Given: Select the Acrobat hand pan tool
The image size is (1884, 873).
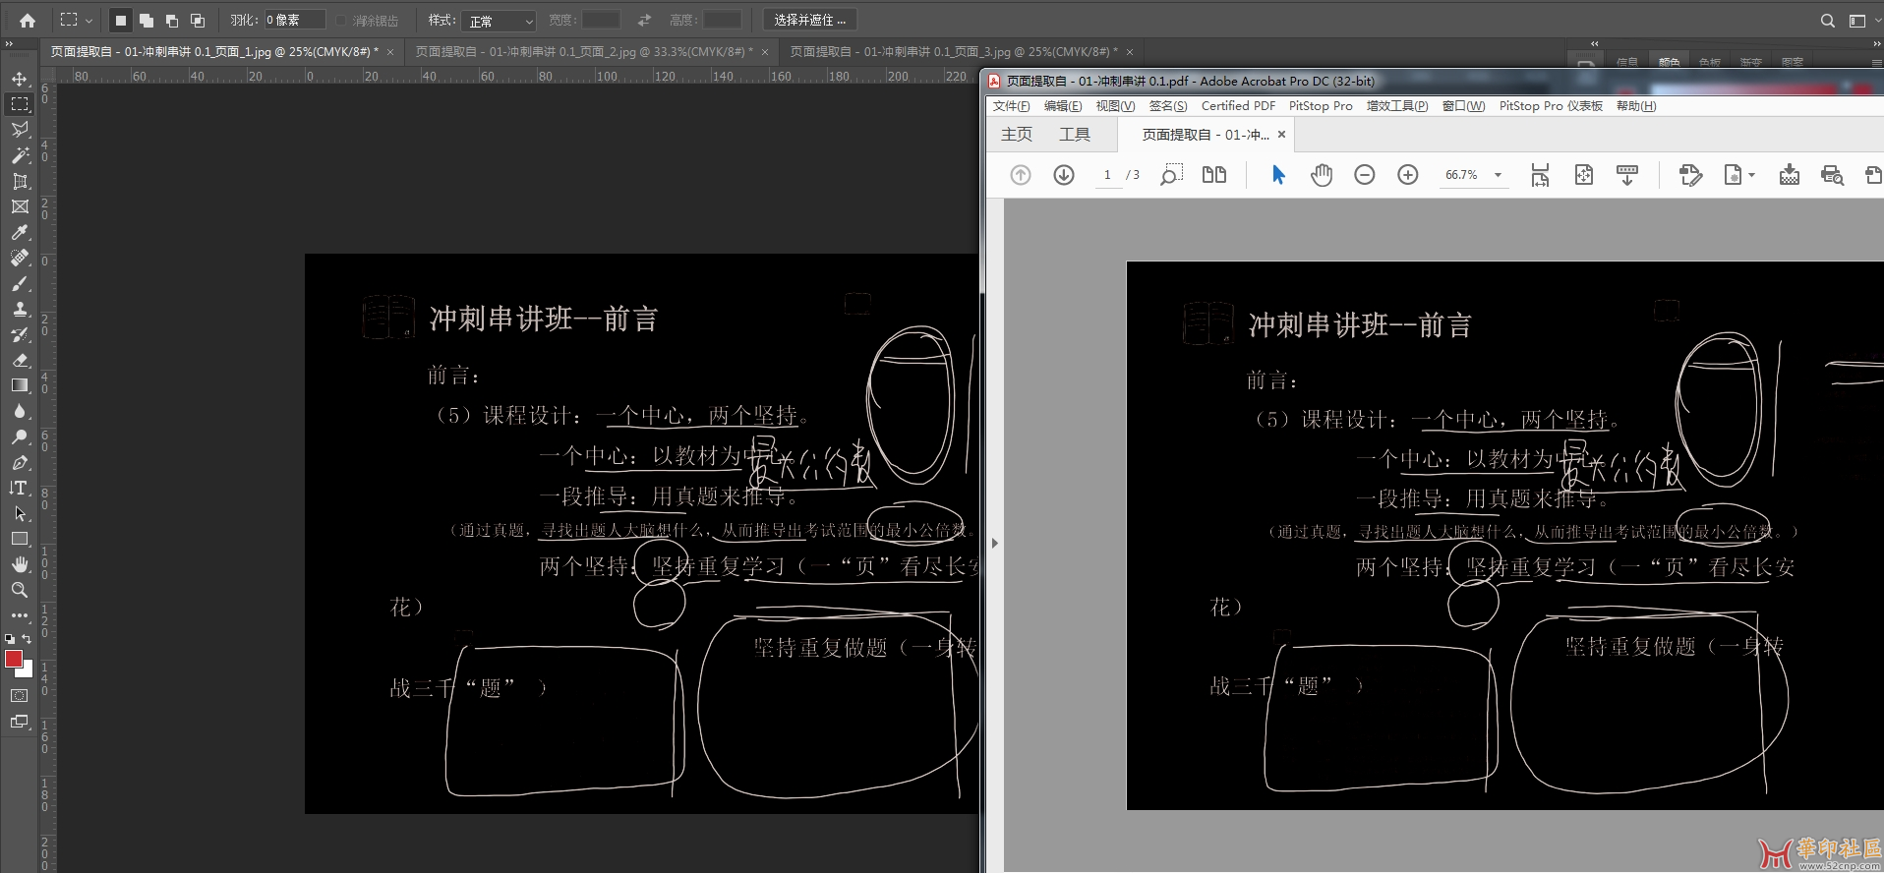Looking at the screenshot, I should pyautogui.click(x=1322, y=175).
